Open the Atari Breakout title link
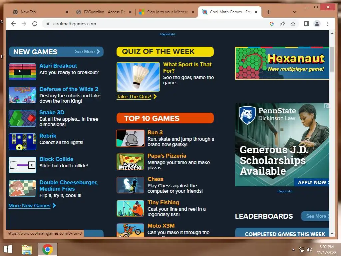Screen dimensions: 341x256 (x=58, y=66)
